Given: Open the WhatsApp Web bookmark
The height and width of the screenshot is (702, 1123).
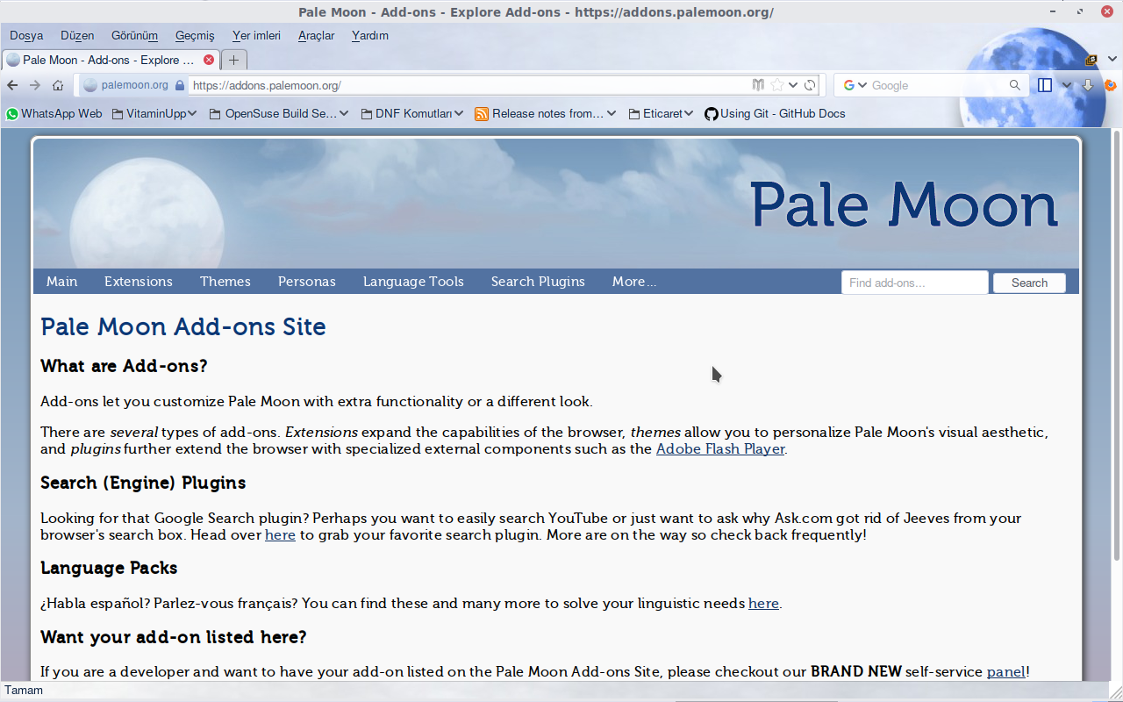Looking at the screenshot, I should (54, 113).
